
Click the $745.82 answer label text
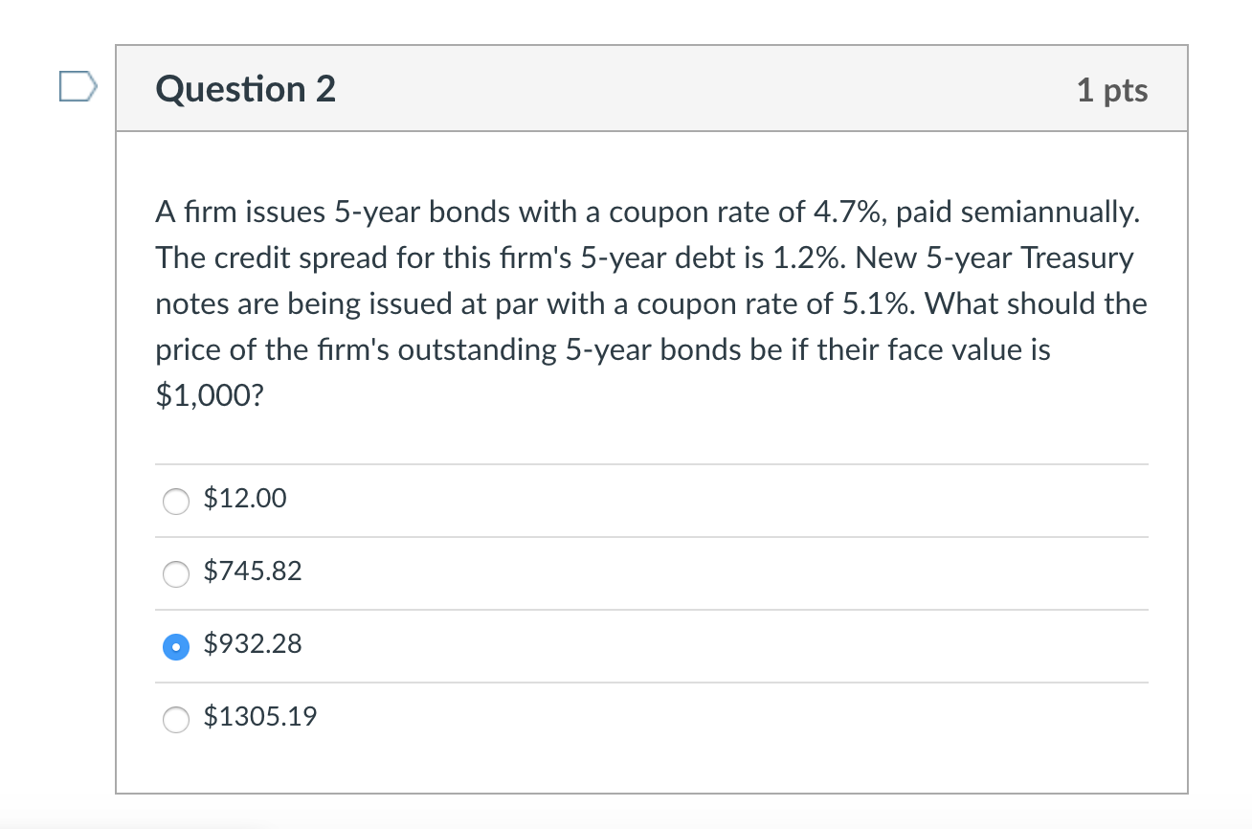pos(252,571)
